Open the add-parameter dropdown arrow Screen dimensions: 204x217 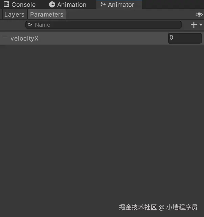201,25
